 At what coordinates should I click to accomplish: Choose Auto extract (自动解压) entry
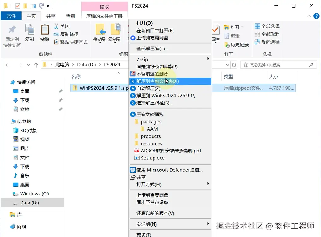pos(170,88)
